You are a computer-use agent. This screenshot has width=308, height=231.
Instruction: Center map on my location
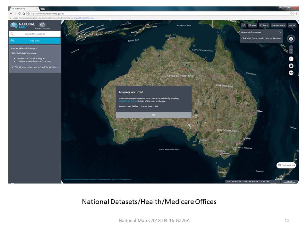pos(291,59)
